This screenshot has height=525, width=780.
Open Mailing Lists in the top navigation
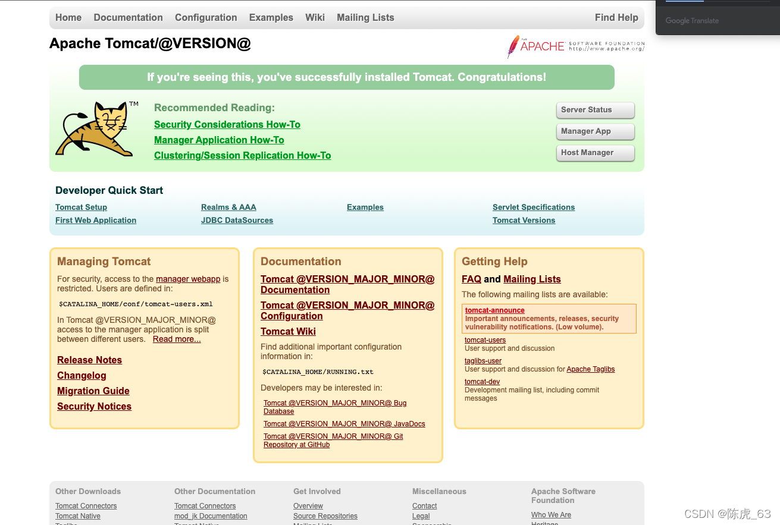365,18
